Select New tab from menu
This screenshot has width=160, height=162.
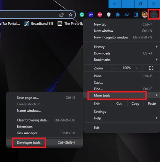[122, 24]
